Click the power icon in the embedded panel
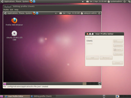The image size is (131, 98). pos(99,13)
